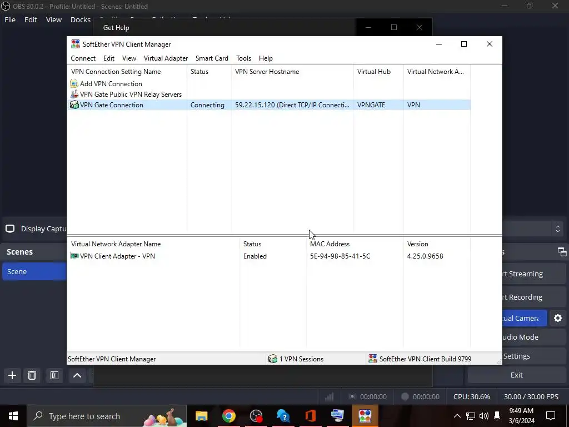Click the OBS Exit button

pyautogui.click(x=516, y=375)
